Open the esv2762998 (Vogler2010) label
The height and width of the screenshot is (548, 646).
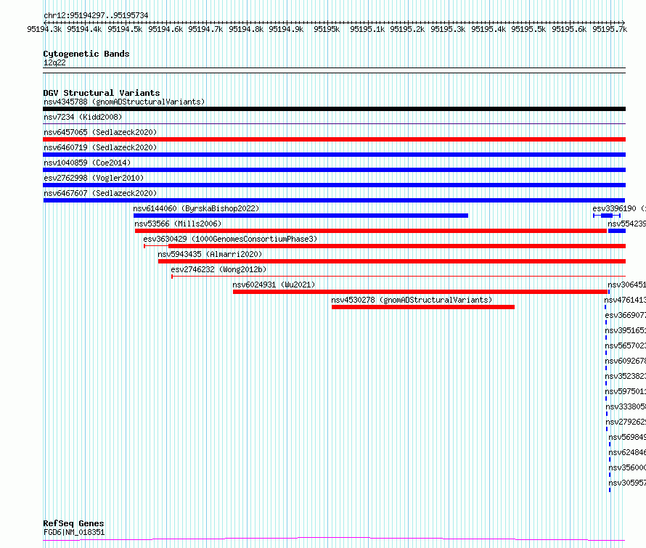[x=94, y=178]
